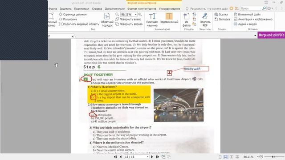Fit whole page (Страница целиком)
The height and width of the screenshot is (160, 285).
coord(73,14)
